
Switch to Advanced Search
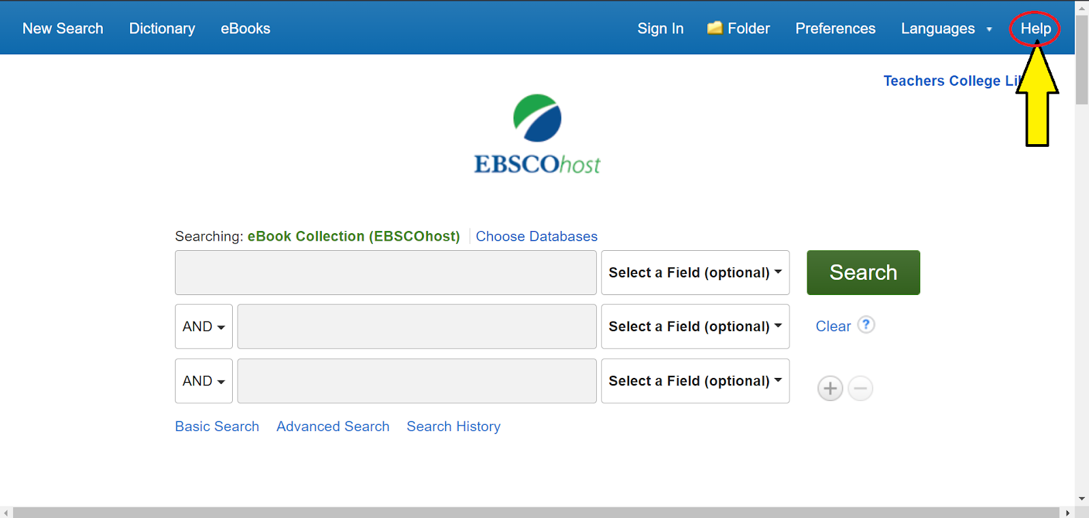point(333,426)
